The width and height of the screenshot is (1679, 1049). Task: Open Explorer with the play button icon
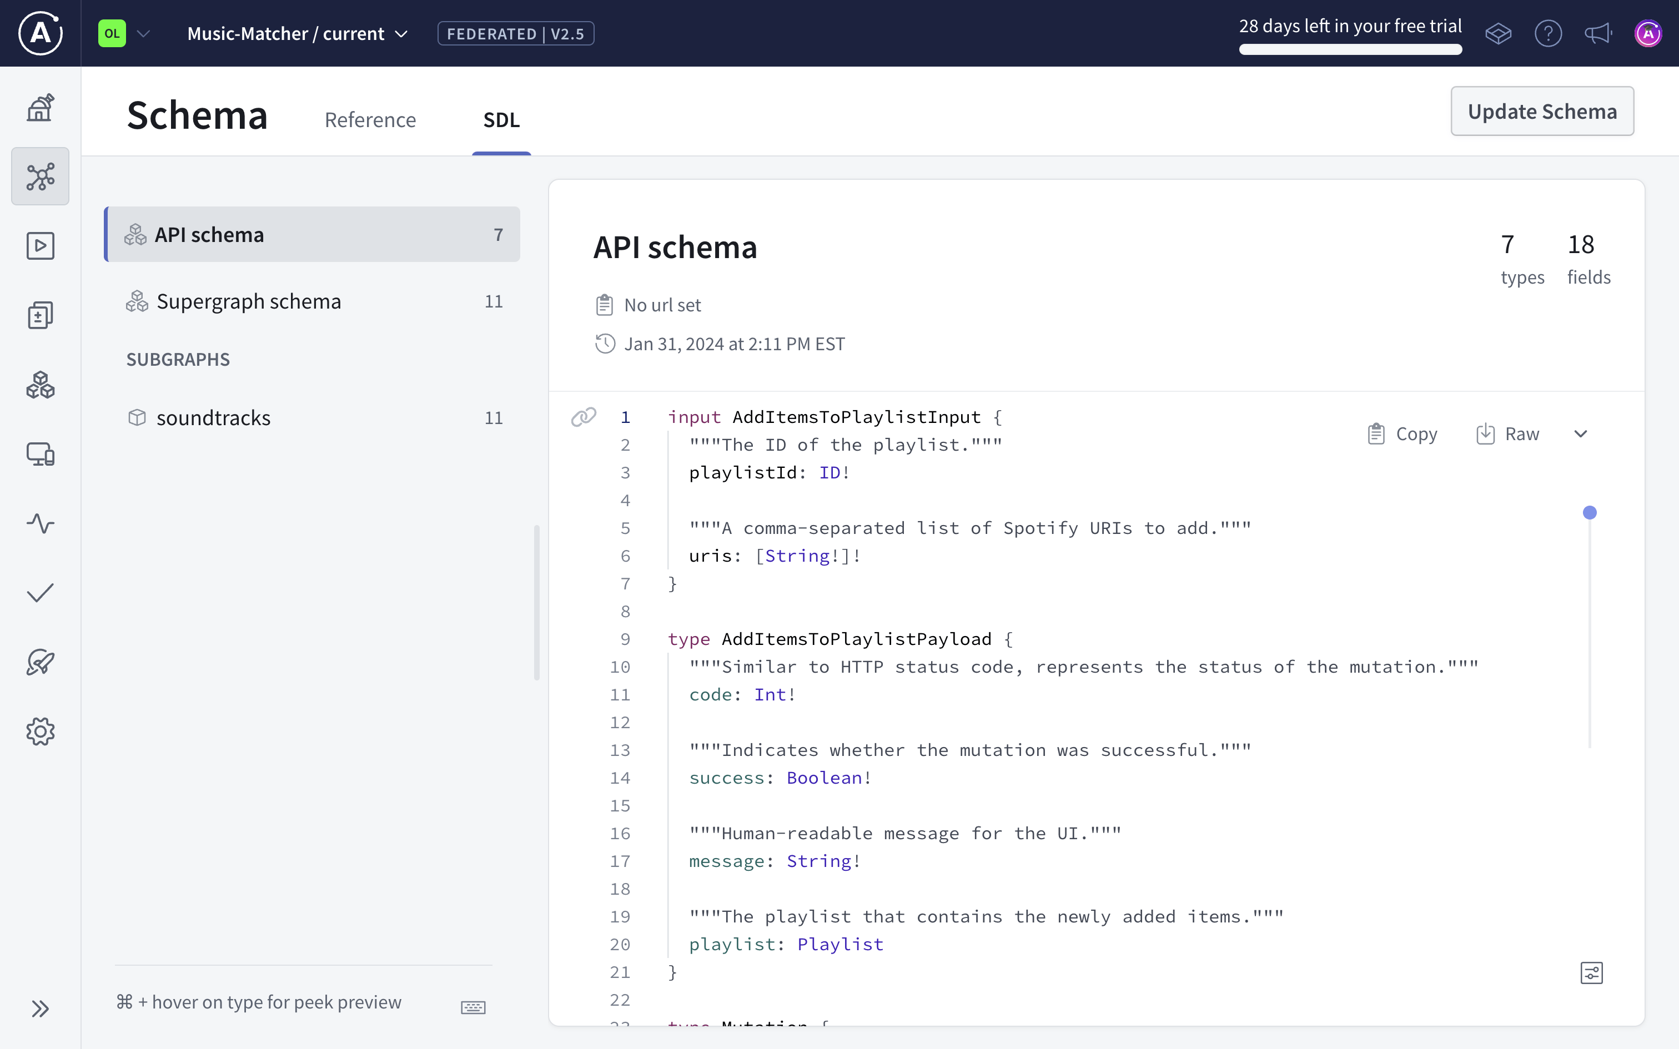[x=39, y=245]
